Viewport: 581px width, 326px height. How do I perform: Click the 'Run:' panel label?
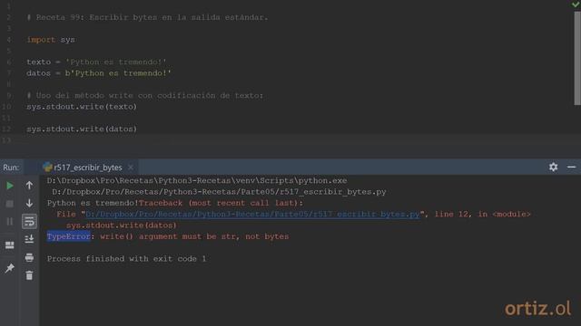(11, 168)
